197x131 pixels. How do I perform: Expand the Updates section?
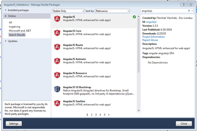pyautogui.click(x=6, y=41)
